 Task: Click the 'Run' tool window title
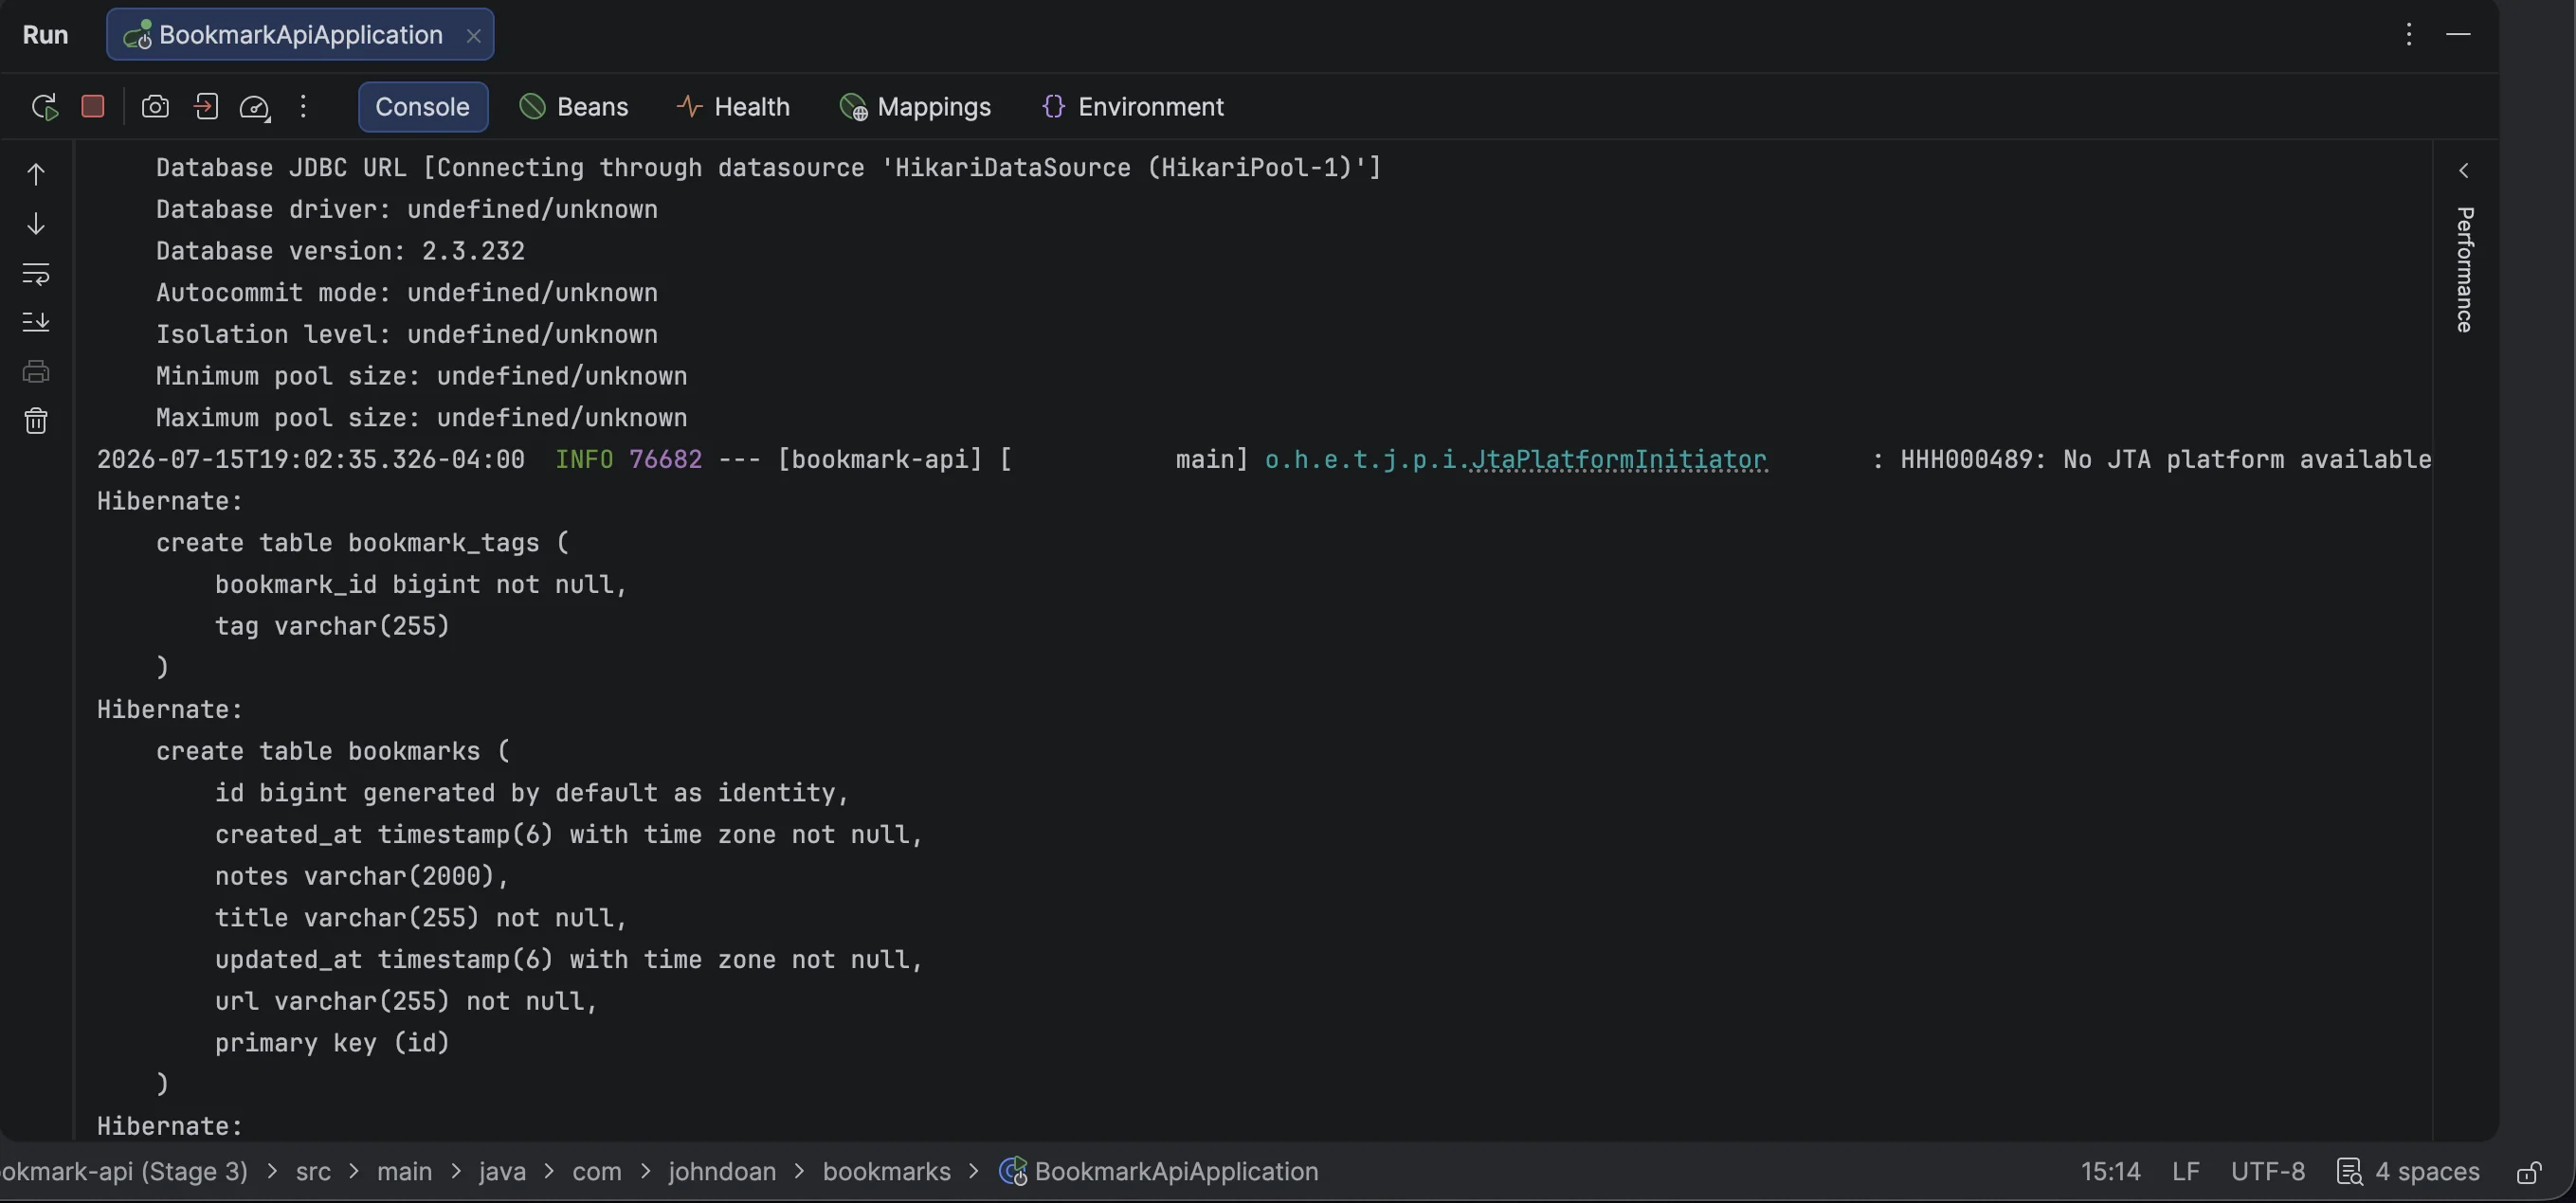click(45, 35)
